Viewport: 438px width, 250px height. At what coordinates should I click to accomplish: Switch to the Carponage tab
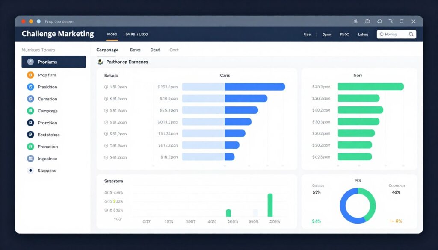tap(107, 50)
